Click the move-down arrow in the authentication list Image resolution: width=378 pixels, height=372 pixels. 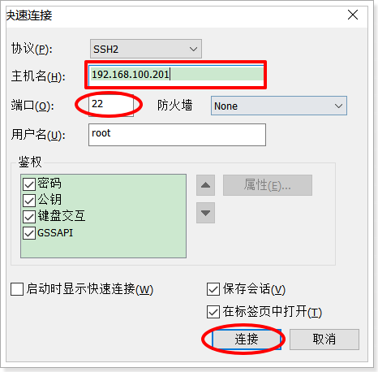pyautogui.click(x=205, y=213)
